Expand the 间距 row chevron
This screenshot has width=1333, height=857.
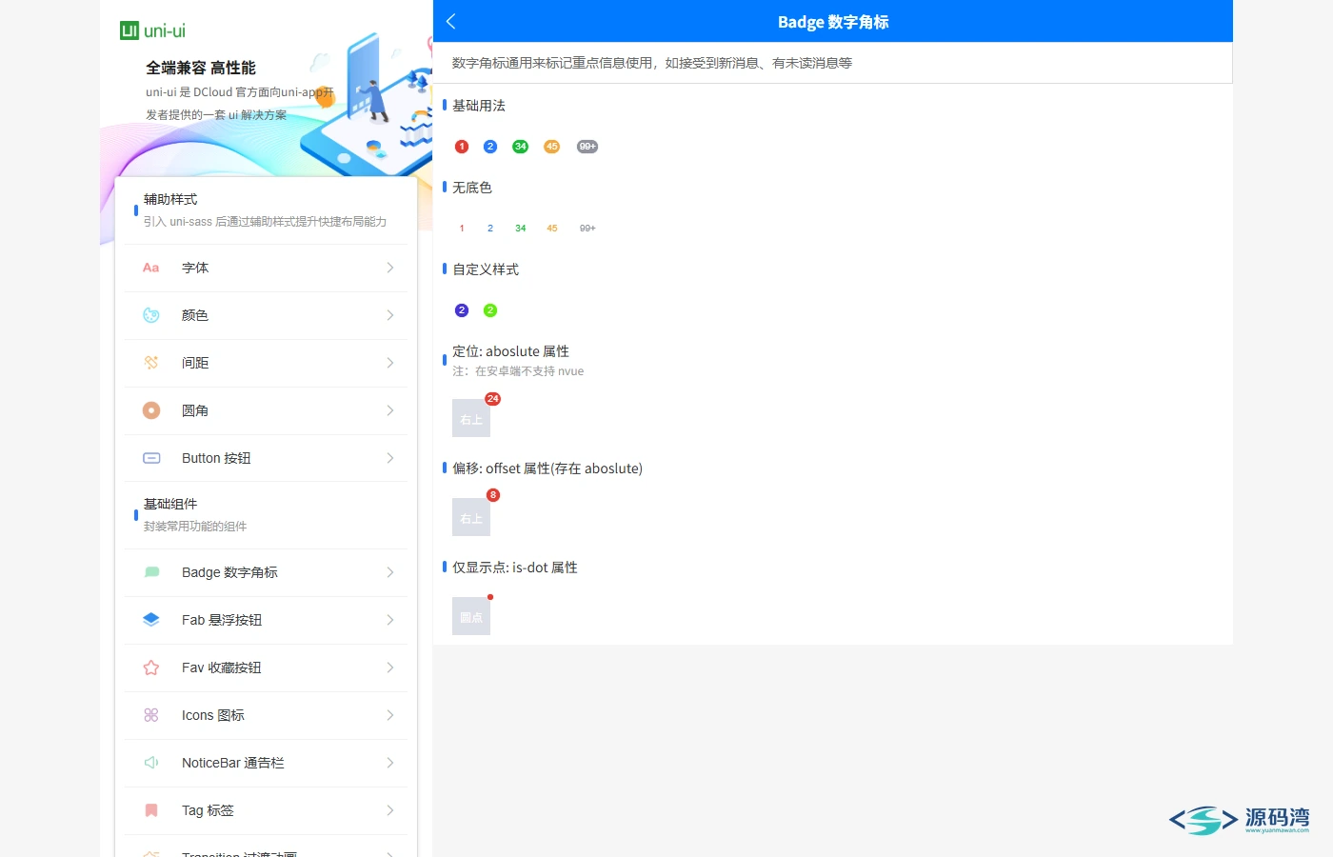(390, 363)
